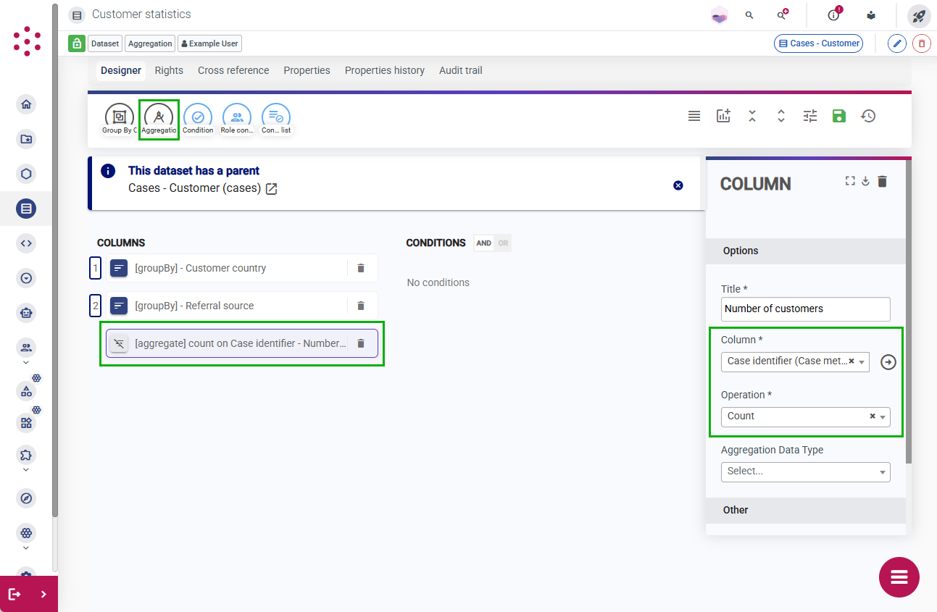The width and height of the screenshot is (937, 612).
Task: Open the history clock icon
Action: pos(868,116)
